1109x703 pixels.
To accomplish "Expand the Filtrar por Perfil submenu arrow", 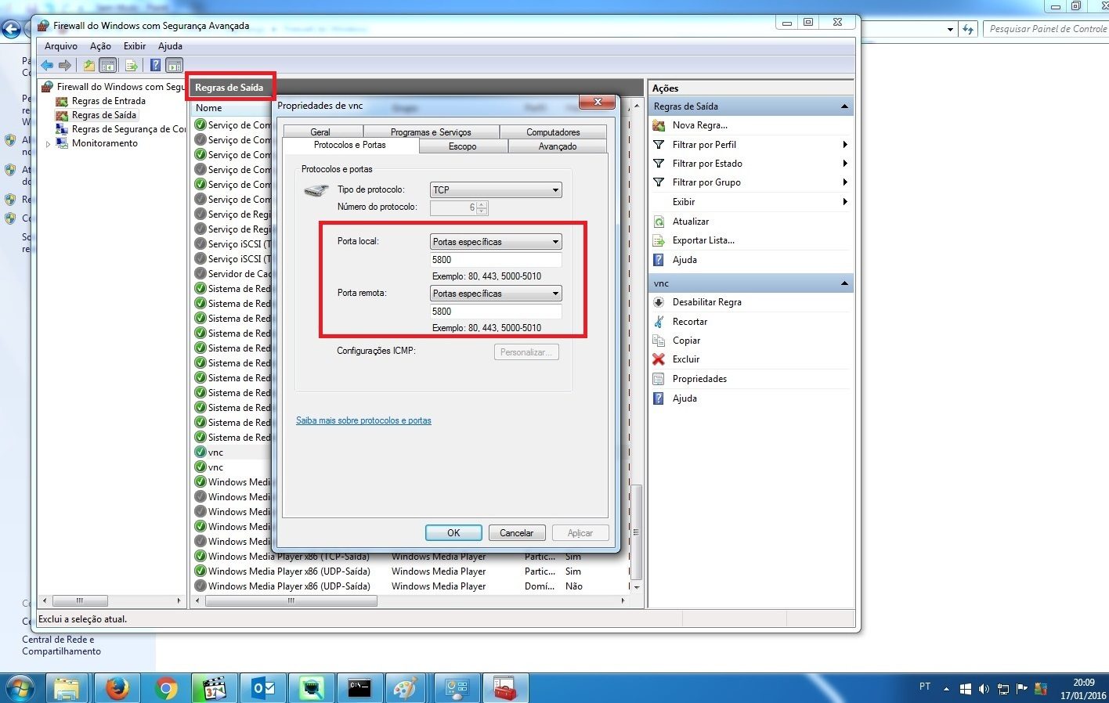I will pyautogui.click(x=845, y=145).
